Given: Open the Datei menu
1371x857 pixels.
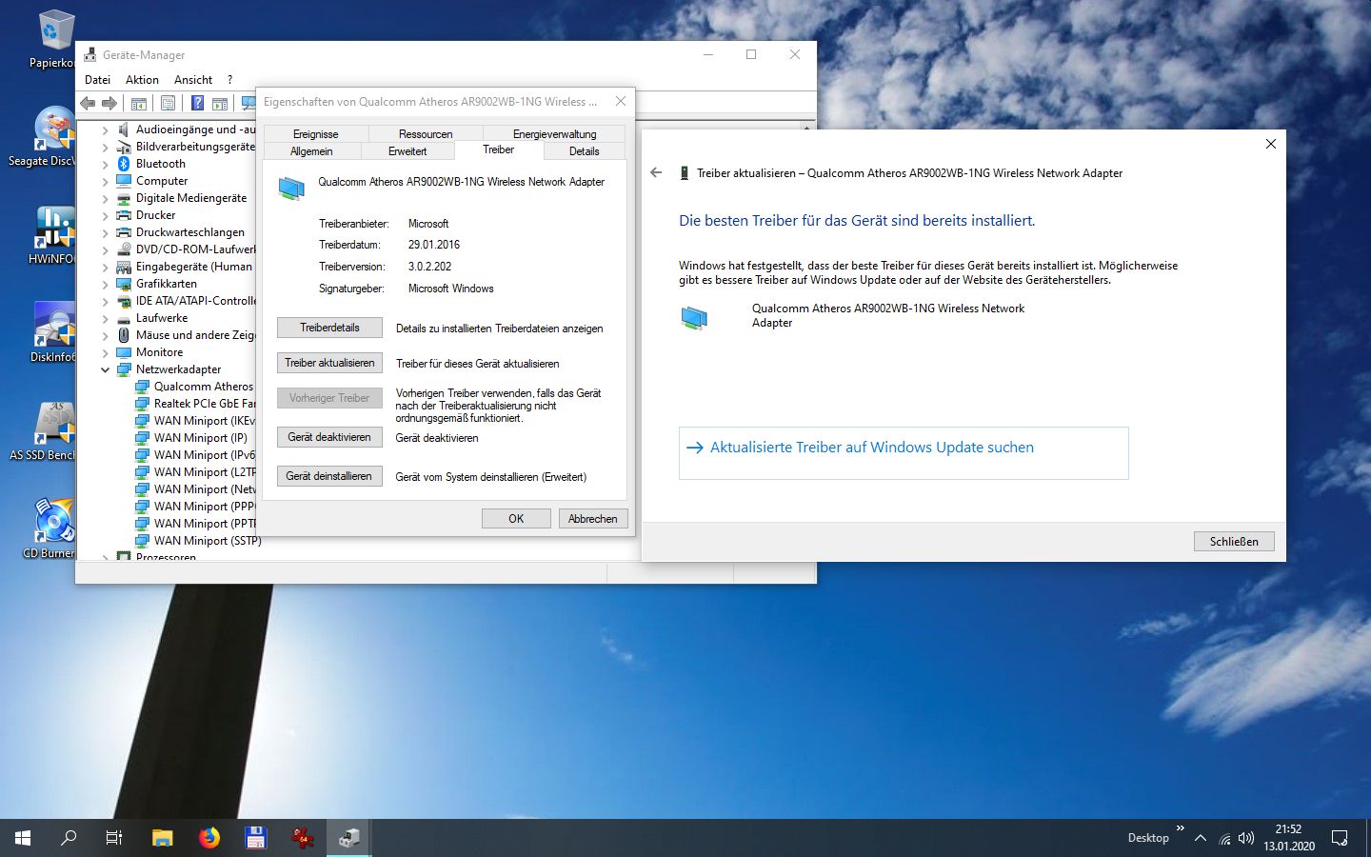Looking at the screenshot, I should (97, 80).
